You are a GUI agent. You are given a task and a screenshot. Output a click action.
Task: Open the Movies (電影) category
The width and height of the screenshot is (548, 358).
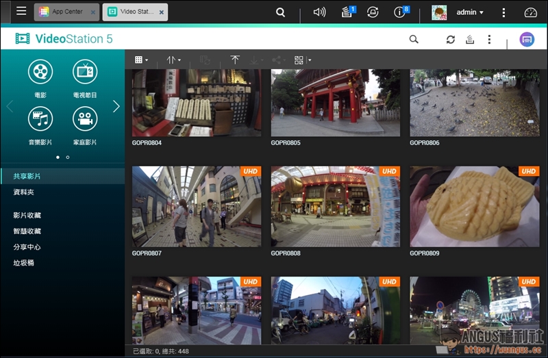tap(40, 71)
